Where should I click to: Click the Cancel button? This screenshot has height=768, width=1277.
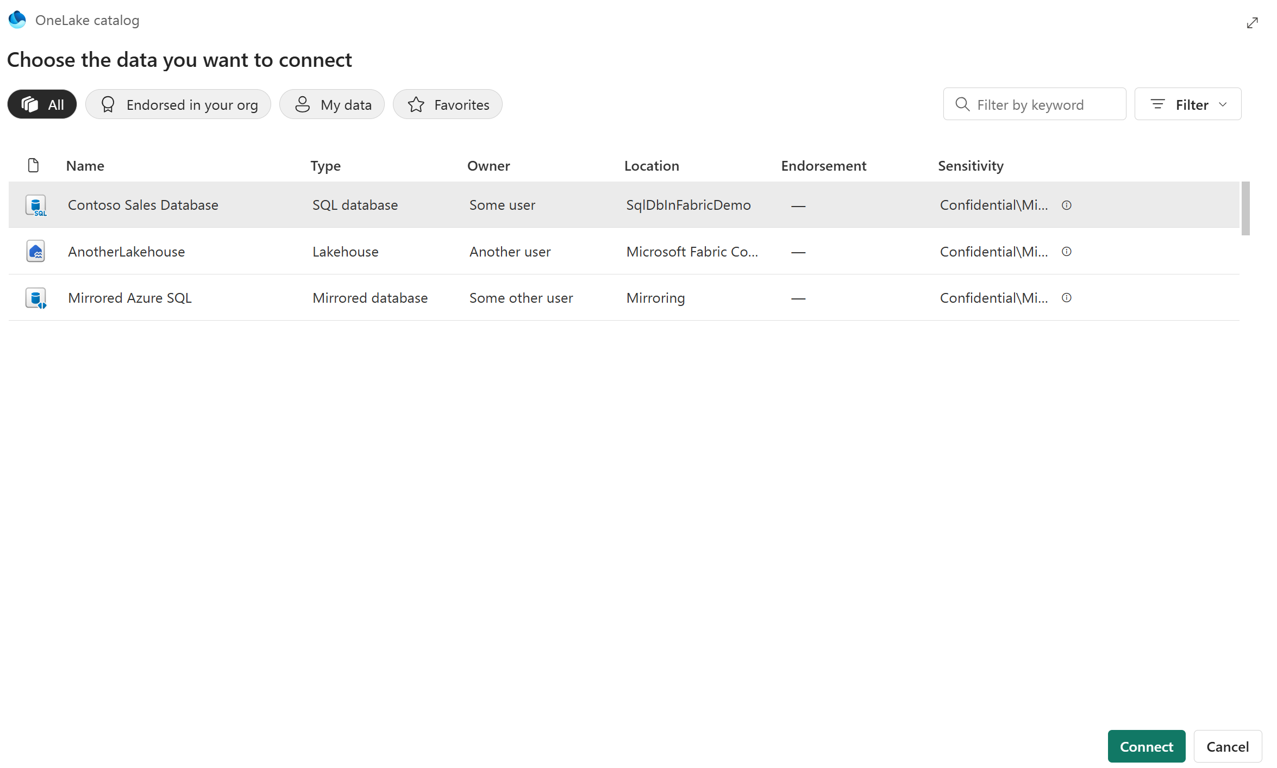(x=1228, y=746)
